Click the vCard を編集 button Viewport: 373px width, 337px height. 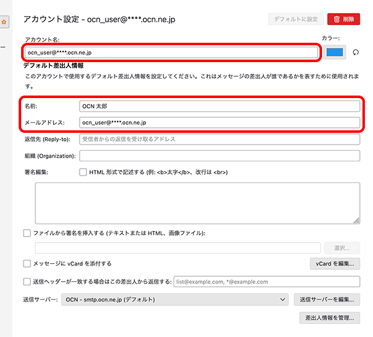(334, 264)
